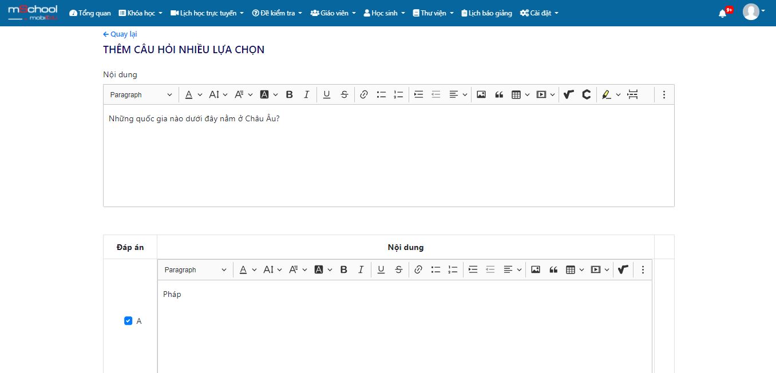Open font family dropdown in answer A toolbar
This screenshot has height=373, width=776.
pyautogui.click(x=298, y=270)
